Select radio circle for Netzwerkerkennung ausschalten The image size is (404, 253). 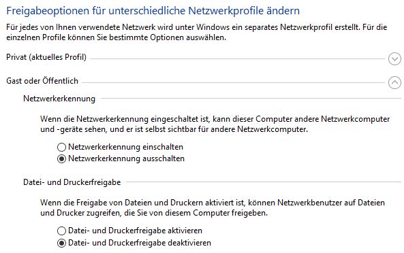pyautogui.click(x=61, y=159)
